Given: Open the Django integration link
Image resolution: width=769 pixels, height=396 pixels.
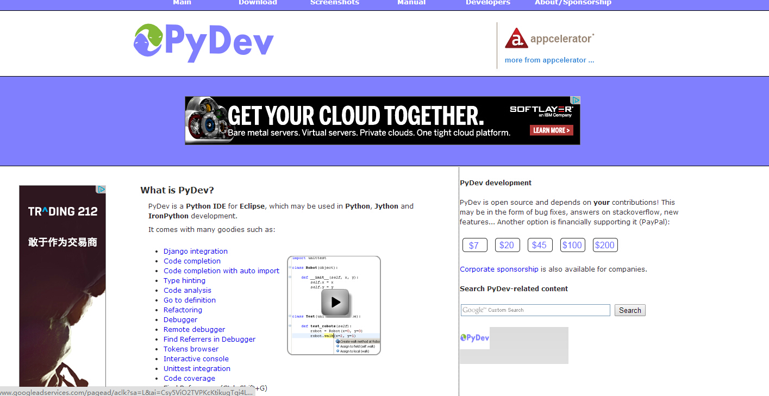Looking at the screenshot, I should tap(196, 251).
